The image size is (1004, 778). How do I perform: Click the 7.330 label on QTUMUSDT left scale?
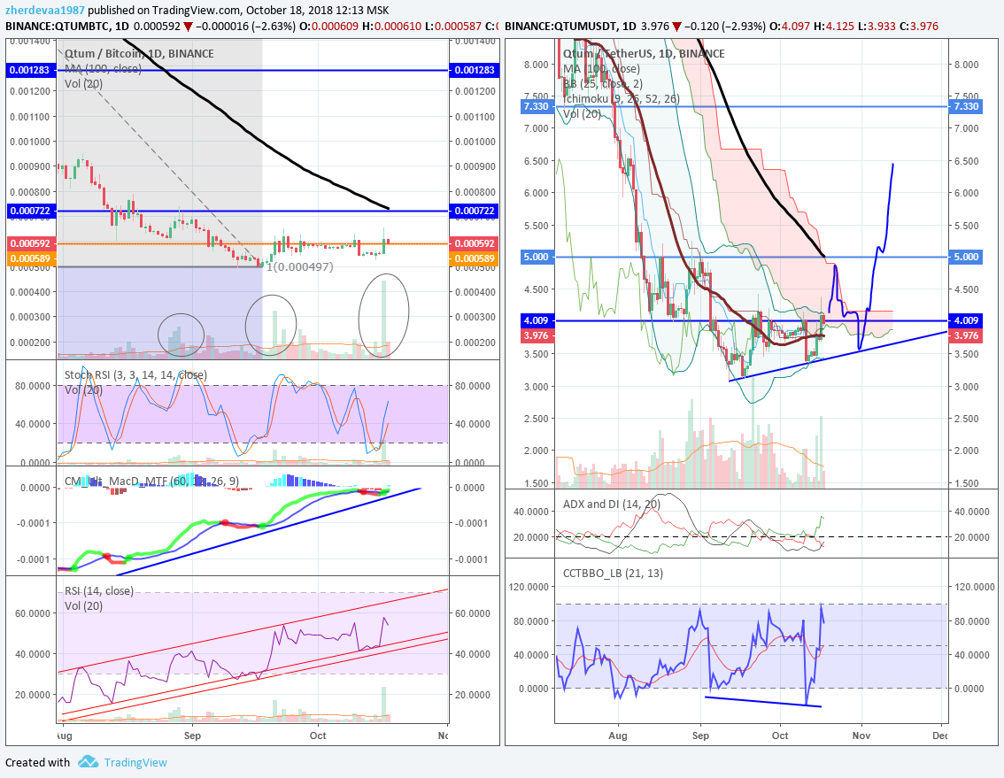pos(536,106)
